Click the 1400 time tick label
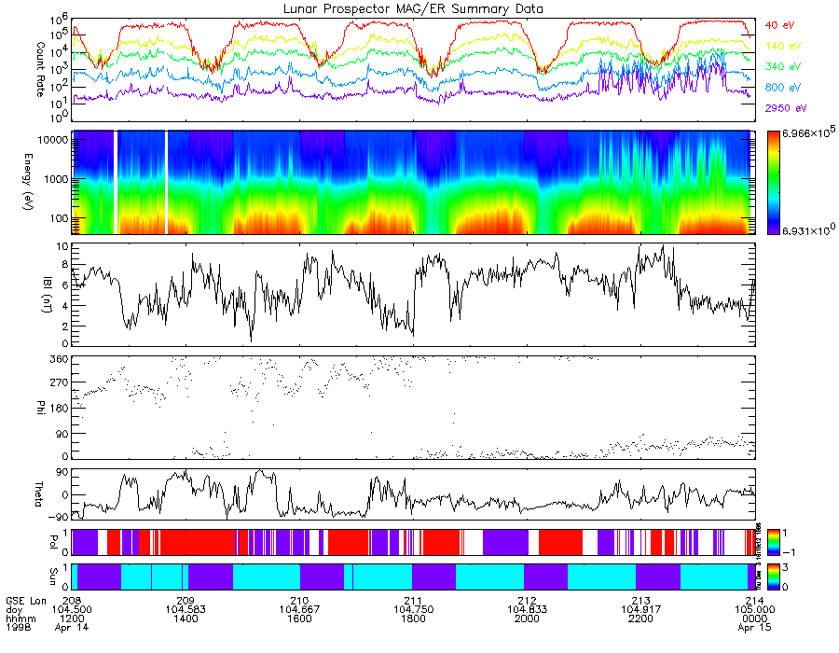This screenshot has width=839, height=653. click(186, 618)
